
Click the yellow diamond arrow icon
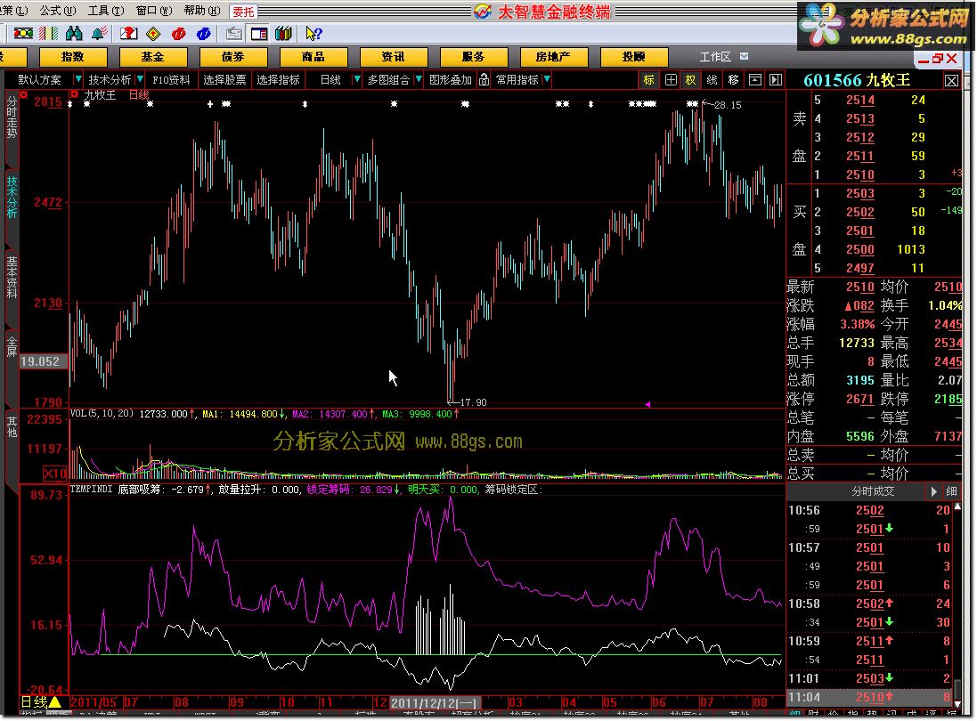[153, 33]
